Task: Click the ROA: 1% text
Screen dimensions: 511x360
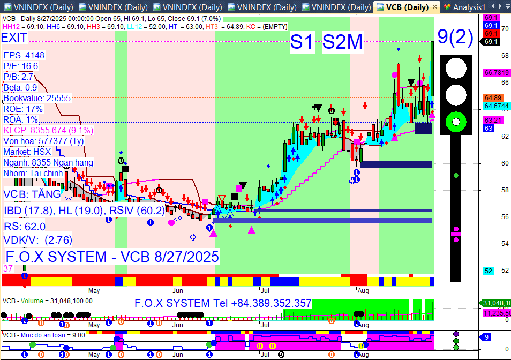Action: 20,120
